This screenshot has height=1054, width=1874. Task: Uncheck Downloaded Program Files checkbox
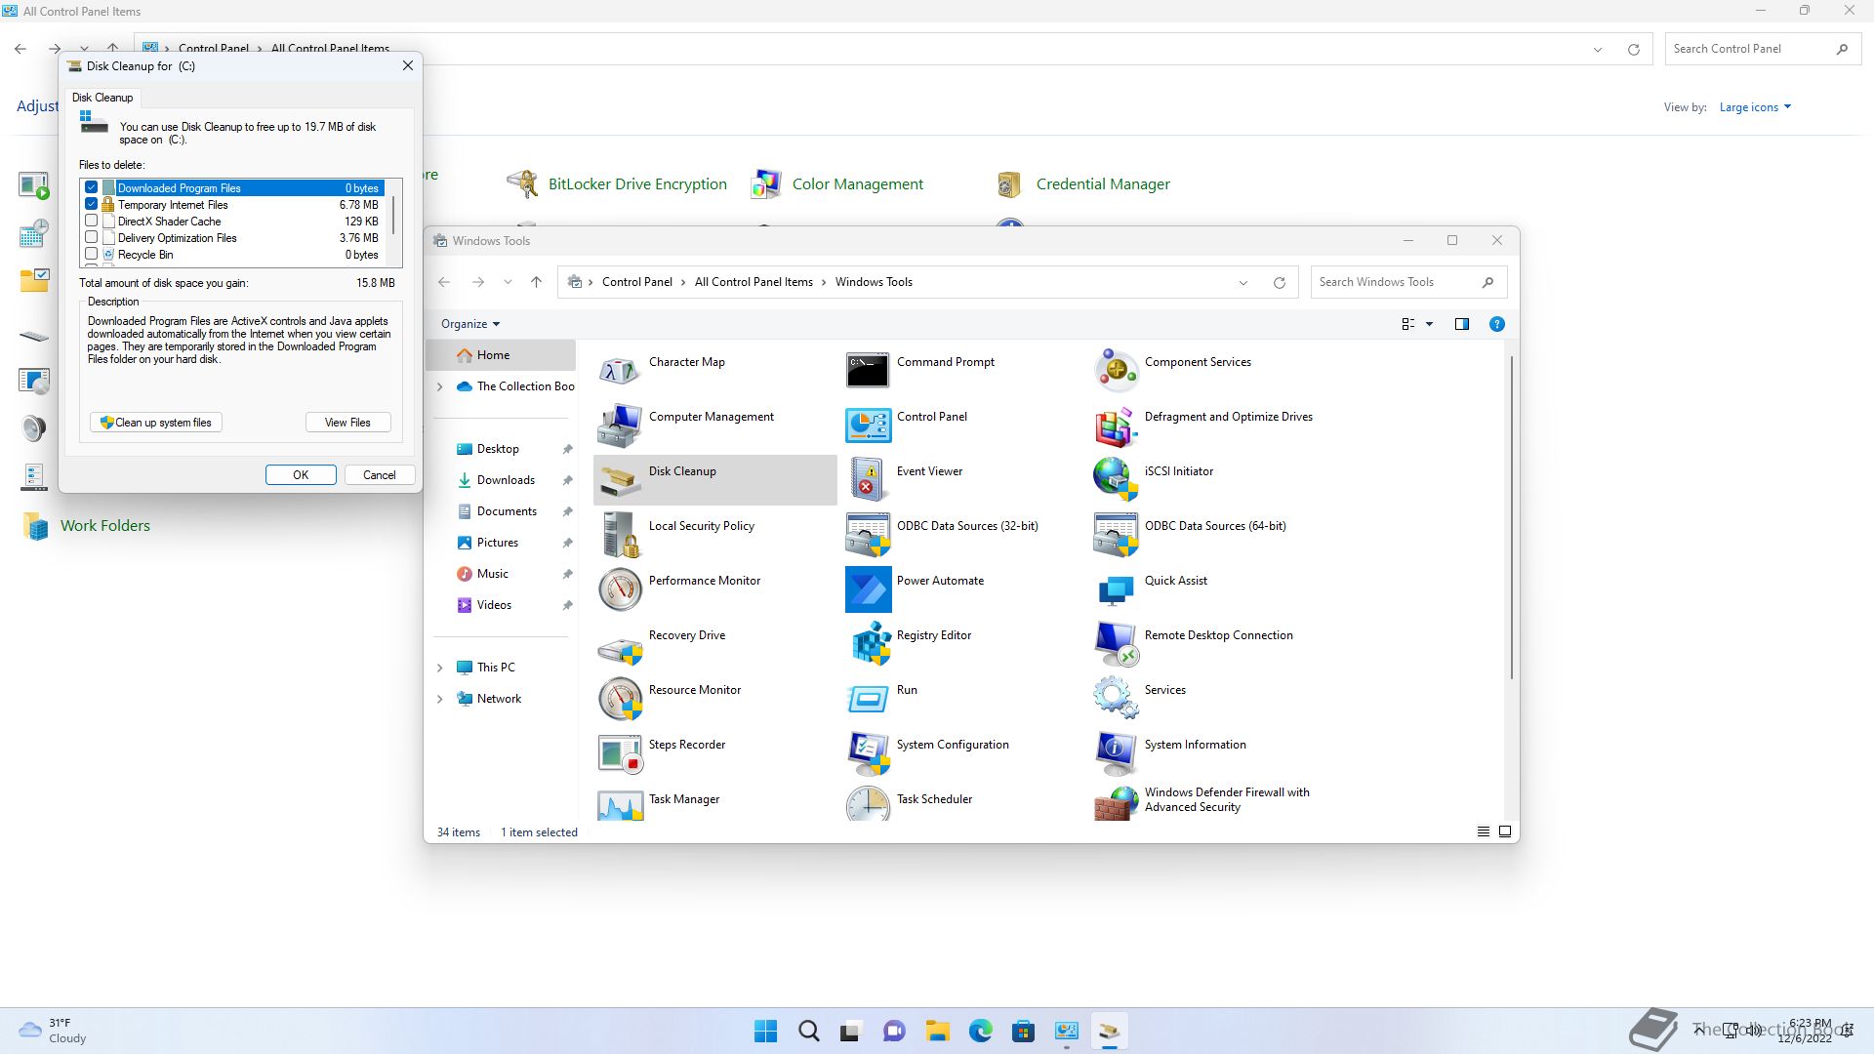tap(92, 187)
